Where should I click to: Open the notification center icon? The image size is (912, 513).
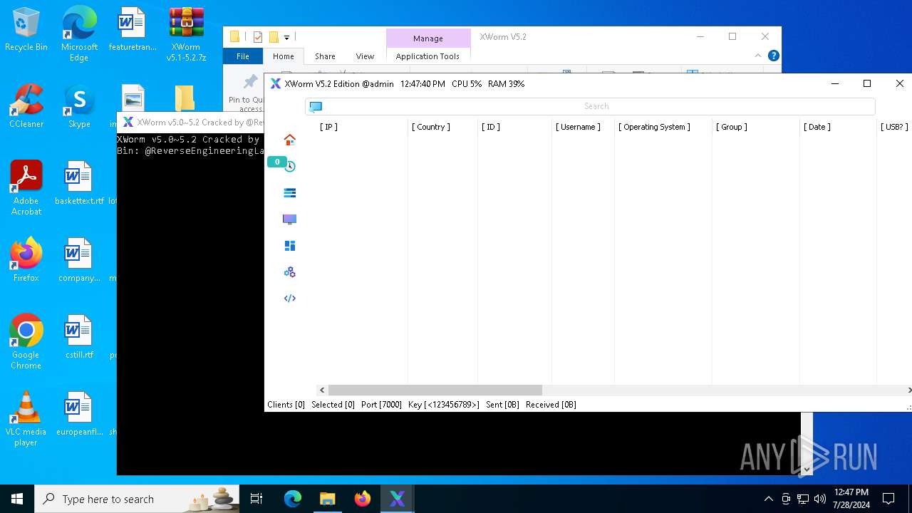(888, 499)
